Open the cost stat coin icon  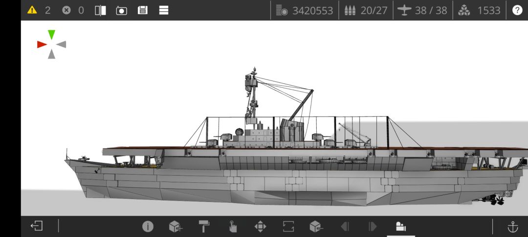(282, 10)
